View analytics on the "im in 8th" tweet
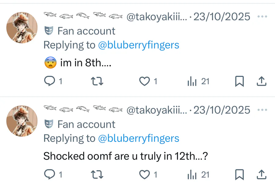 [x=192, y=81]
